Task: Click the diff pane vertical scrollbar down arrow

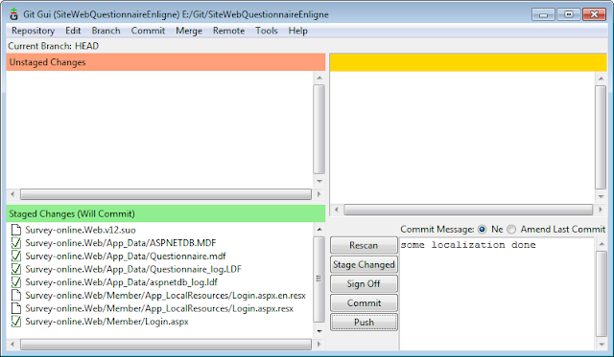Action: point(601,196)
